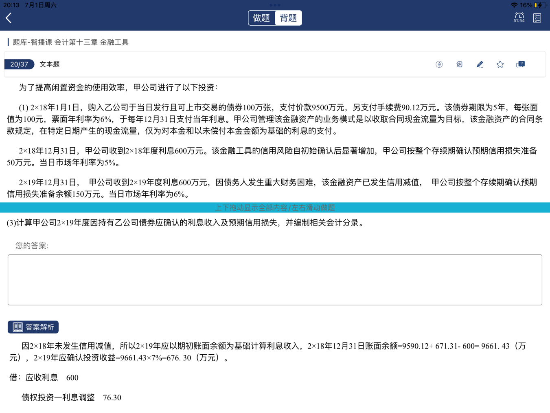The image size is (550, 413).
Task: Click the 答案解析 button
Action: pyautogui.click(x=33, y=327)
